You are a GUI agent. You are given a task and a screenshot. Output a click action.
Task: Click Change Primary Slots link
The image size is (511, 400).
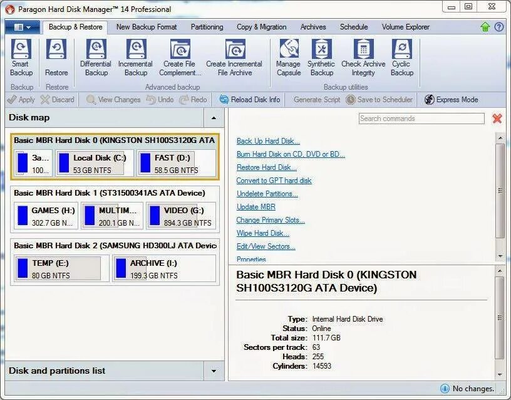tap(271, 220)
